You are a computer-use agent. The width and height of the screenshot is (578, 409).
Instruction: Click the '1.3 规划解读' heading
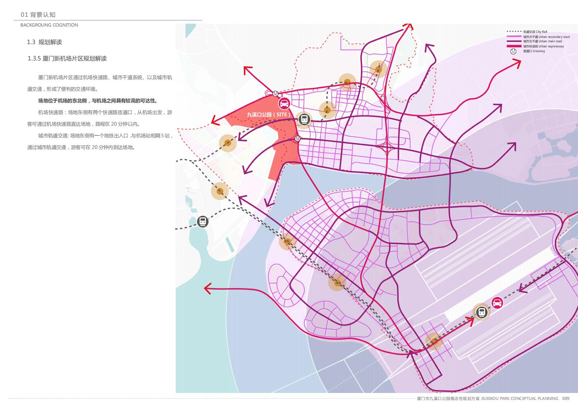coord(44,42)
